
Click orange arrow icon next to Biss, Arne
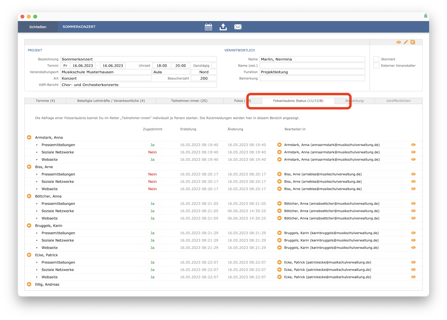click(29, 167)
